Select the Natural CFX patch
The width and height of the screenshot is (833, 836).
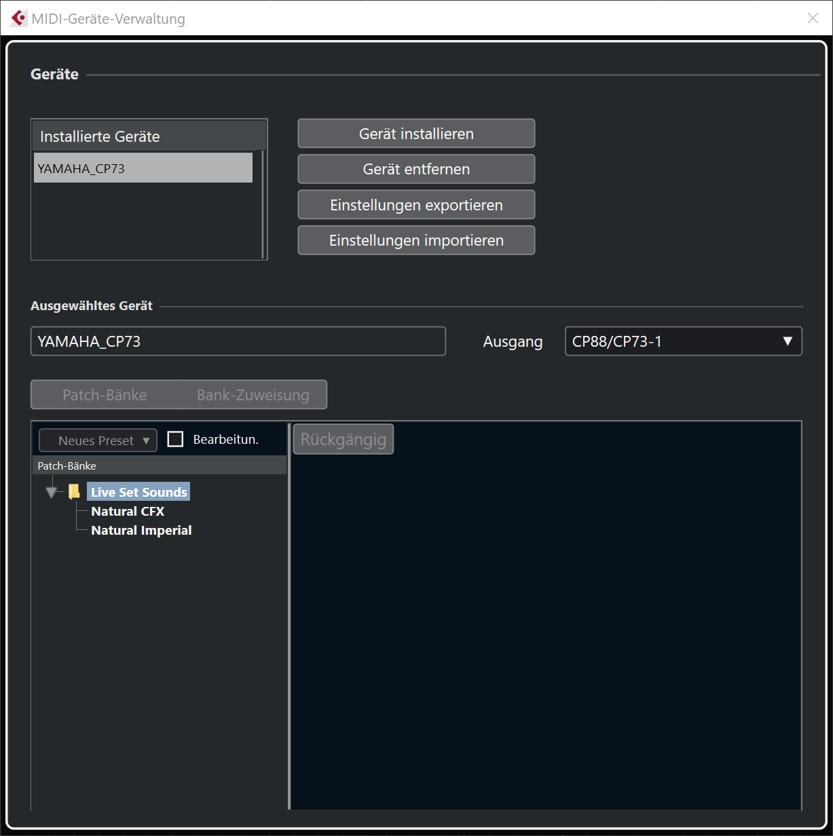[128, 511]
